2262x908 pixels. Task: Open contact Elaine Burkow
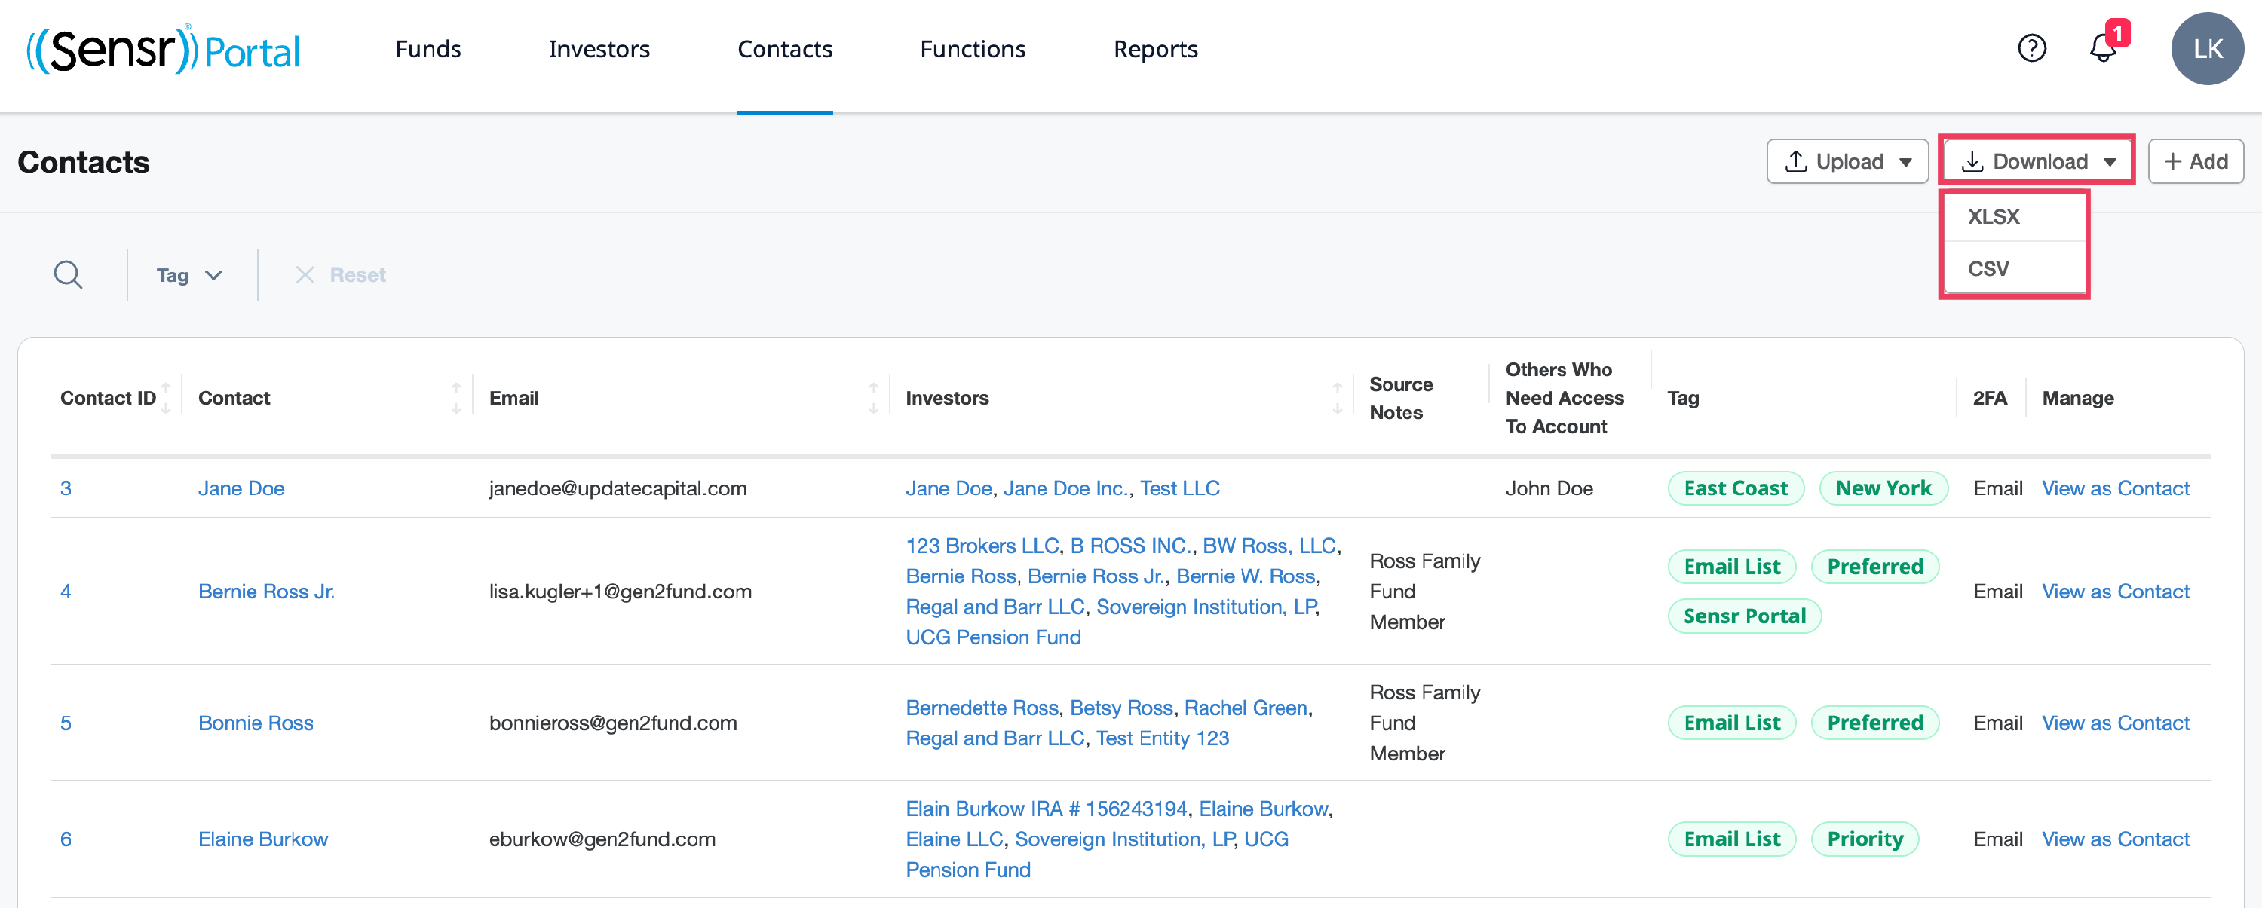click(x=263, y=839)
